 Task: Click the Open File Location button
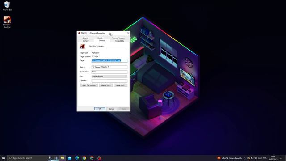(89, 85)
